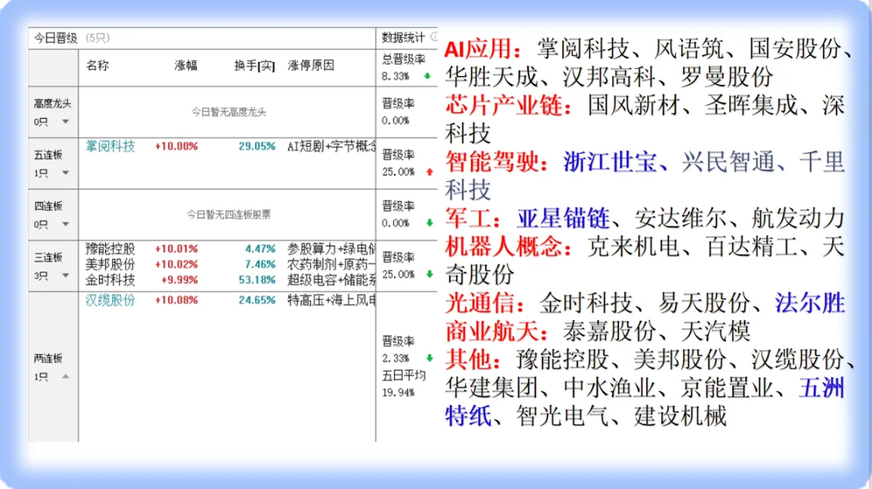The height and width of the screenshot is (489, 872).
Task: Click the green arrow beside 2.33%
Action: click(430, 358)
